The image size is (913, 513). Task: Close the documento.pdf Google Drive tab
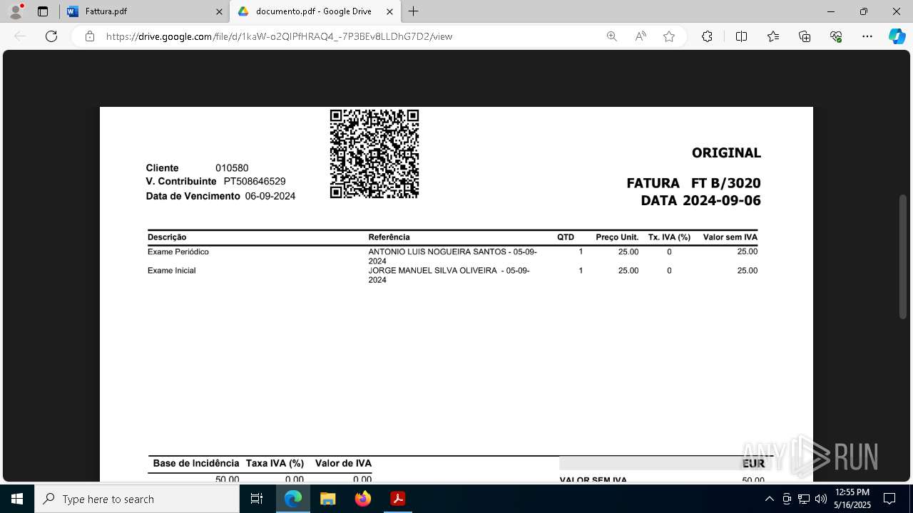coord(389,11)
